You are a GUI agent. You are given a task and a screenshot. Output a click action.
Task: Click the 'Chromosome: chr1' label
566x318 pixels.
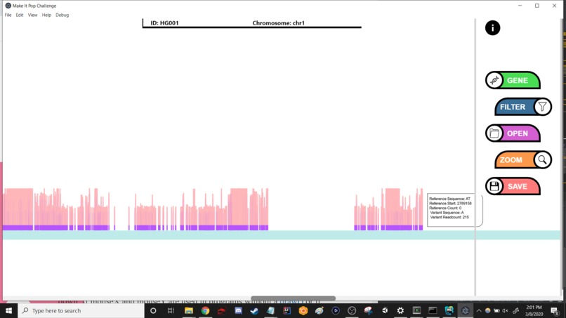pyautogui.click(x=278, y=22)
